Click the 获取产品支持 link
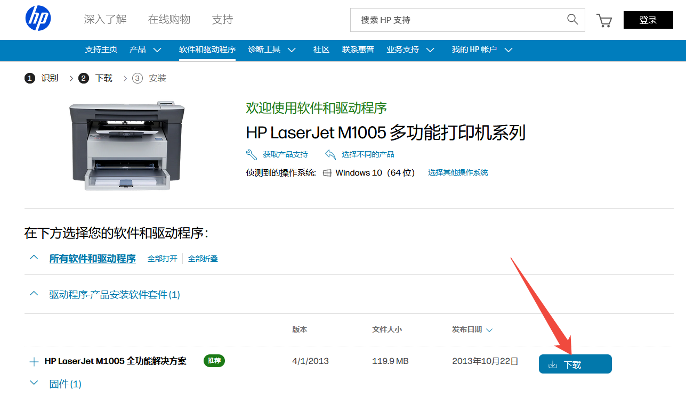The image size is (686, 398). click(x=285, y=154)
